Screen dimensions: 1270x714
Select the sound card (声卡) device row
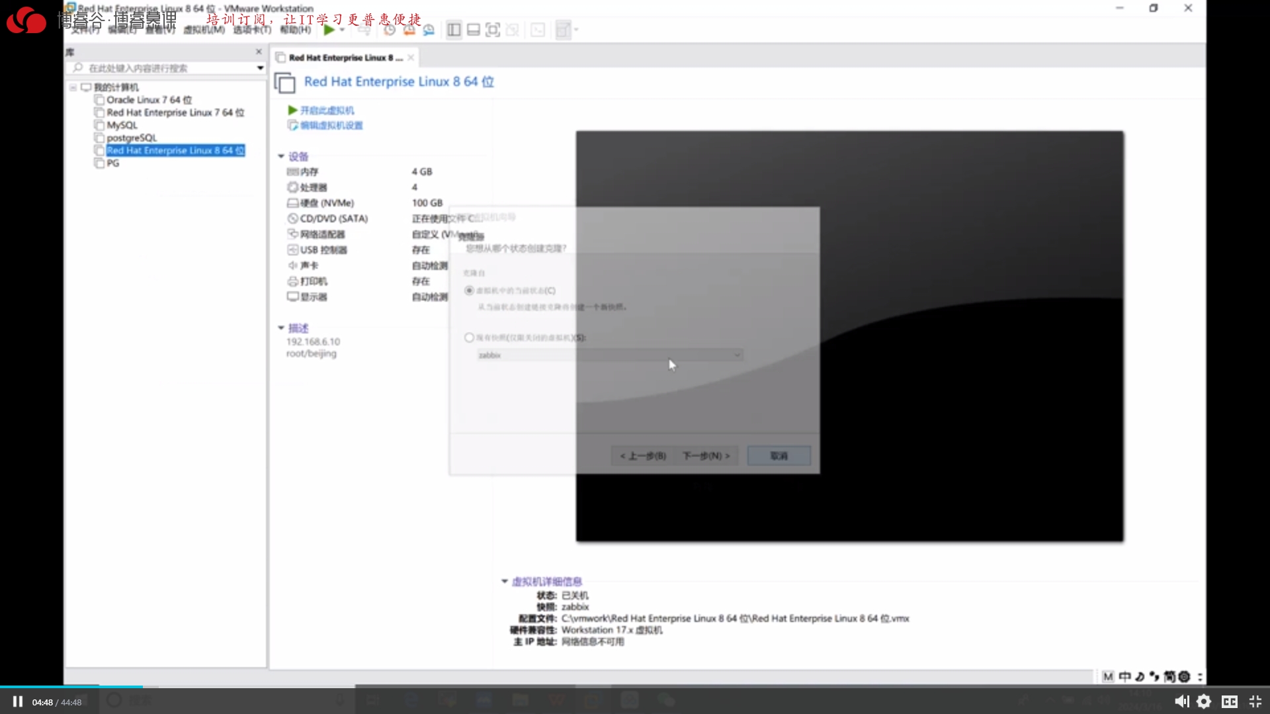coord(367,265)
